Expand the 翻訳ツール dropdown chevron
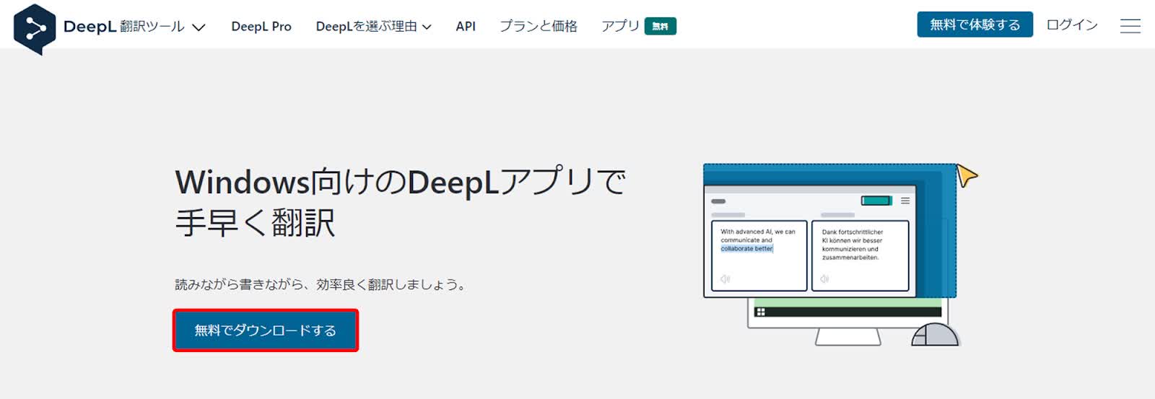The image size is (1155, 399). [199, 27]
